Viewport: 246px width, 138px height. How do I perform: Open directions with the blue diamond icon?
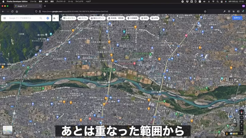coord(48,18)
